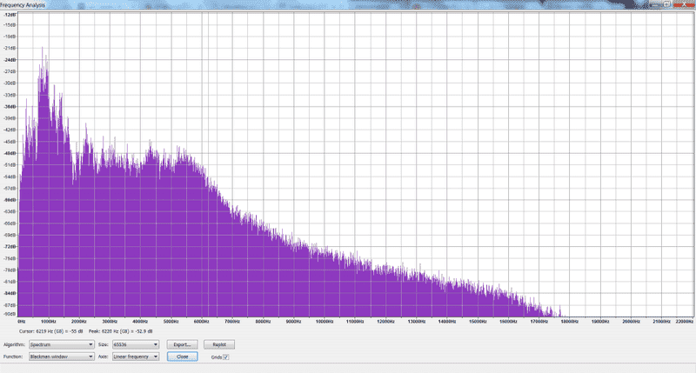Click the Frequency Analysis title text
Image resolution: width=696 pixels, height=373 pixels.
(x=24, y=4)
